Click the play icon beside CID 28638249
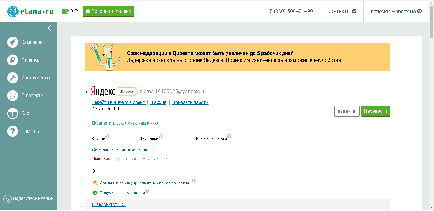The image size is (434, 211). (118, 159)
